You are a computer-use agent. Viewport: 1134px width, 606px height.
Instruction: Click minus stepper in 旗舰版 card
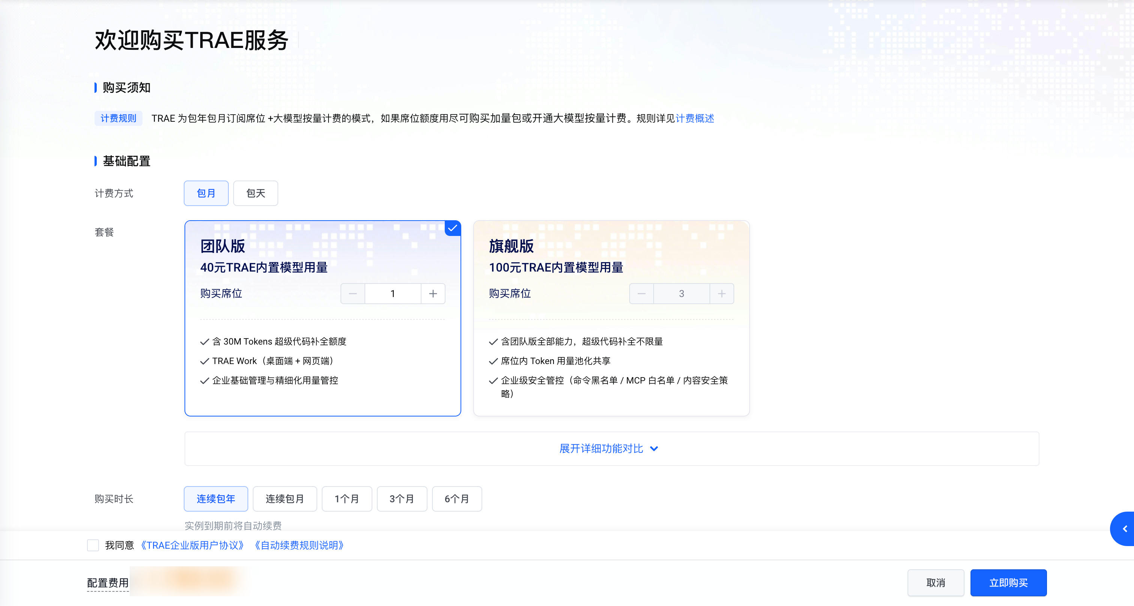[x=641, y=294]
